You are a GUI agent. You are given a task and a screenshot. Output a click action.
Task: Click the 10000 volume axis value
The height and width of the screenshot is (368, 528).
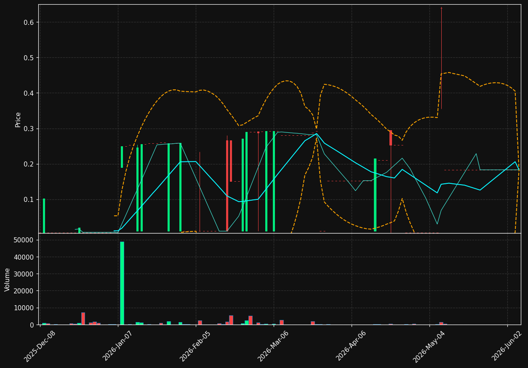tap(24, 308)
